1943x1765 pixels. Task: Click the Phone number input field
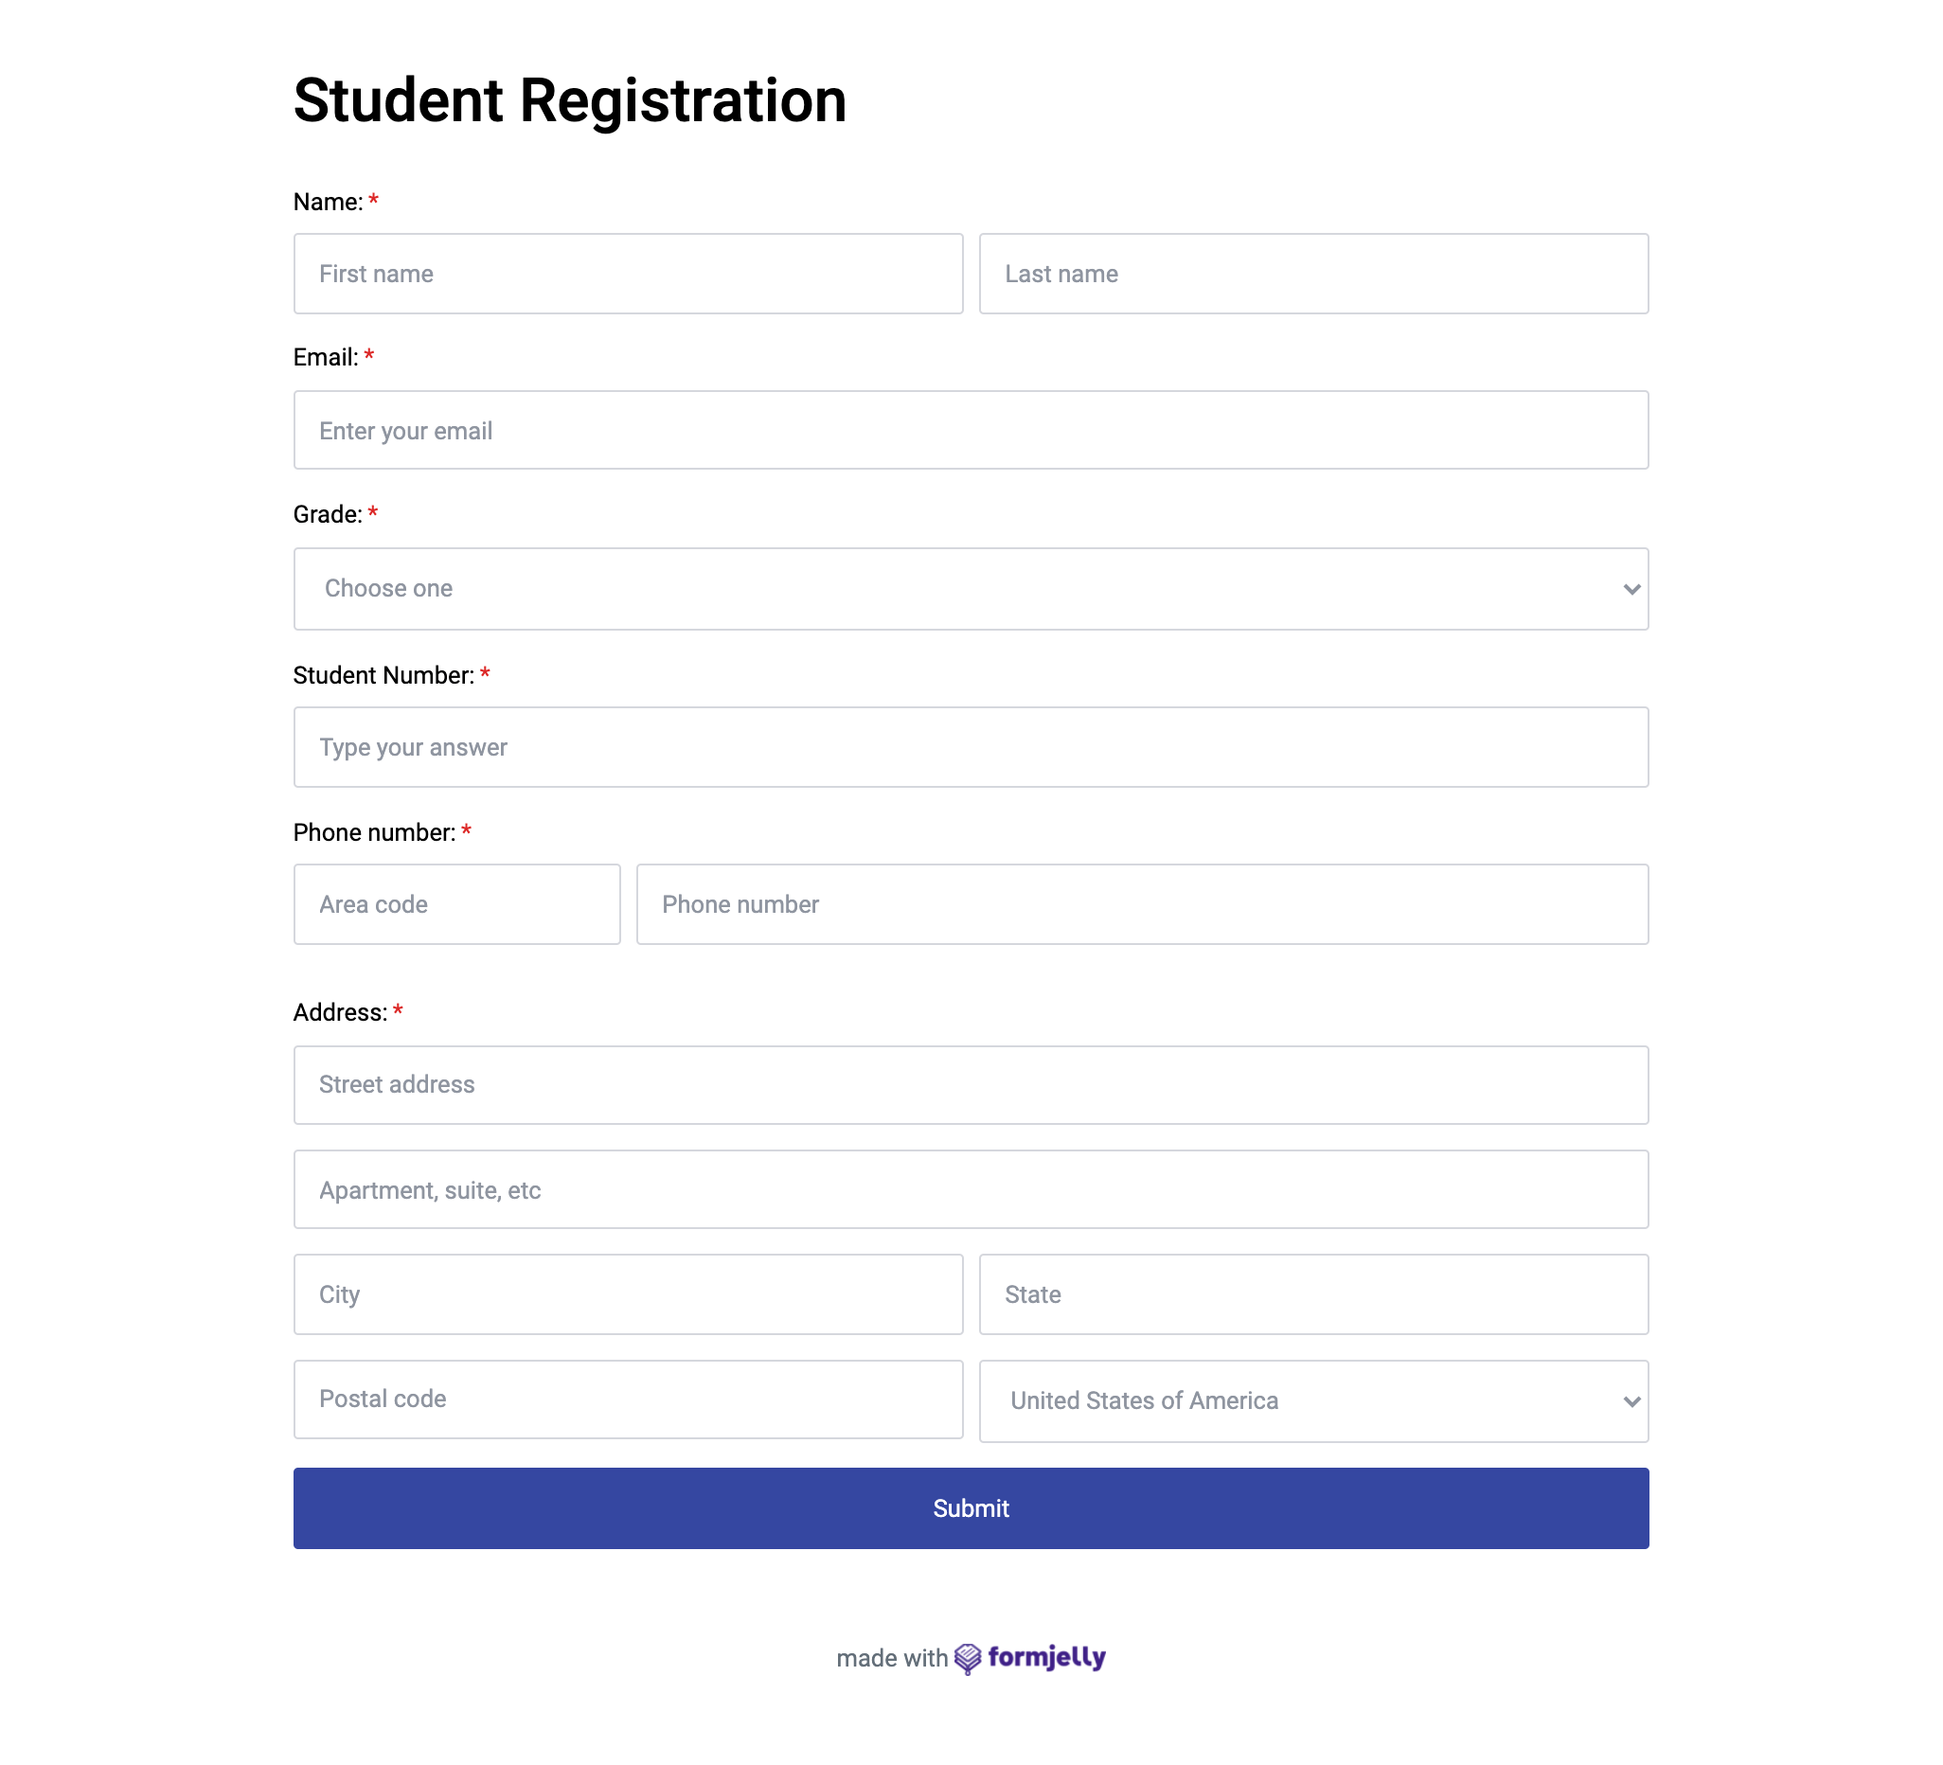click(1141, 904)
